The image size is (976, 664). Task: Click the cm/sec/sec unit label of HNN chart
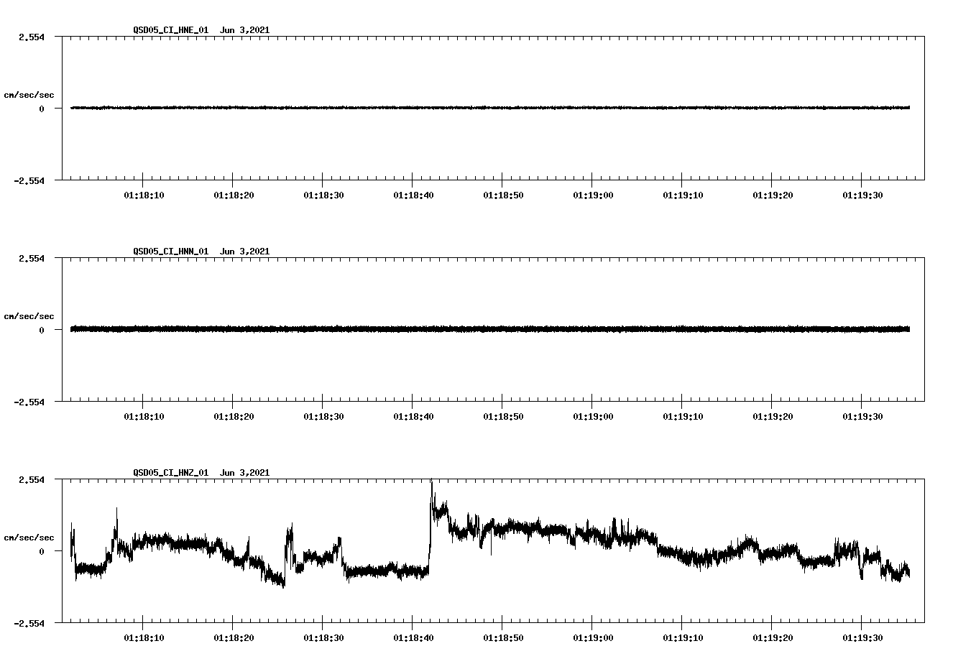pyautogui.click(x=29, y=316)
